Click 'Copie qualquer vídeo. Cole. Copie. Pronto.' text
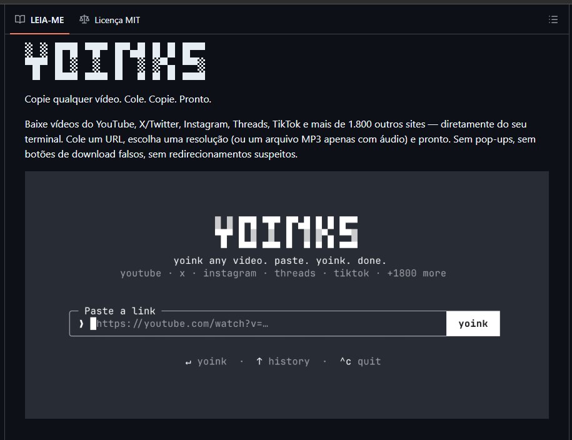This screenshot has width=572, height=440. click(118, 99)
